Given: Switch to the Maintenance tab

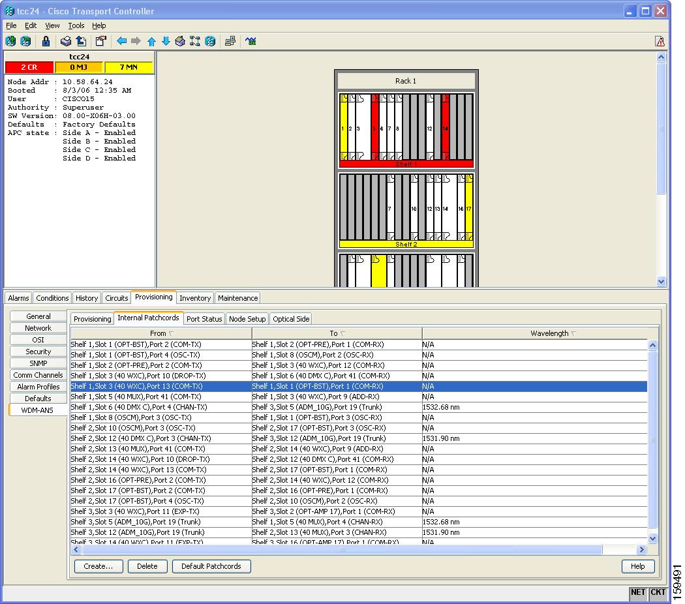Looking at the screenshot, I should click(237, 298).
